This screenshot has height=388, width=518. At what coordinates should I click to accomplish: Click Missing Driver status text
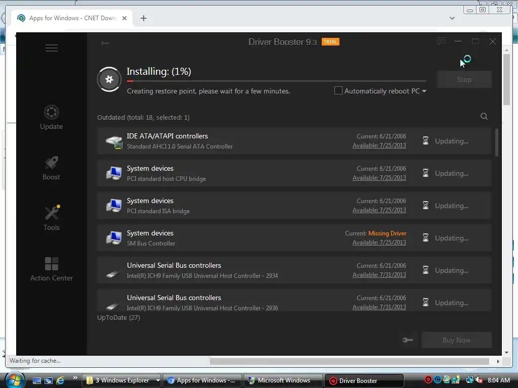387,233
